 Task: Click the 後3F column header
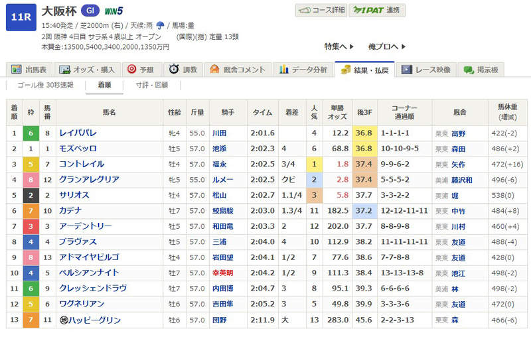coord(364,112)
